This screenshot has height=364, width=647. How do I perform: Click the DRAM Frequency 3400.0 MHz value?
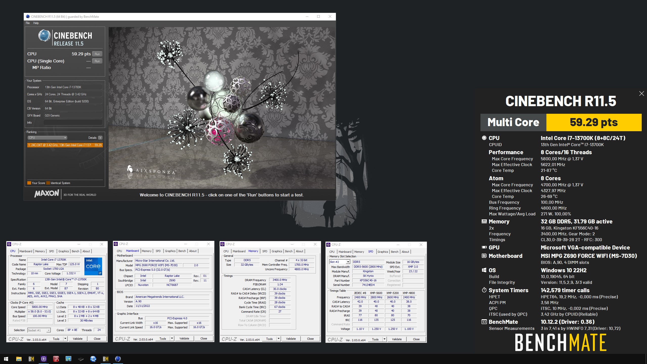click(x=280, y=280)
